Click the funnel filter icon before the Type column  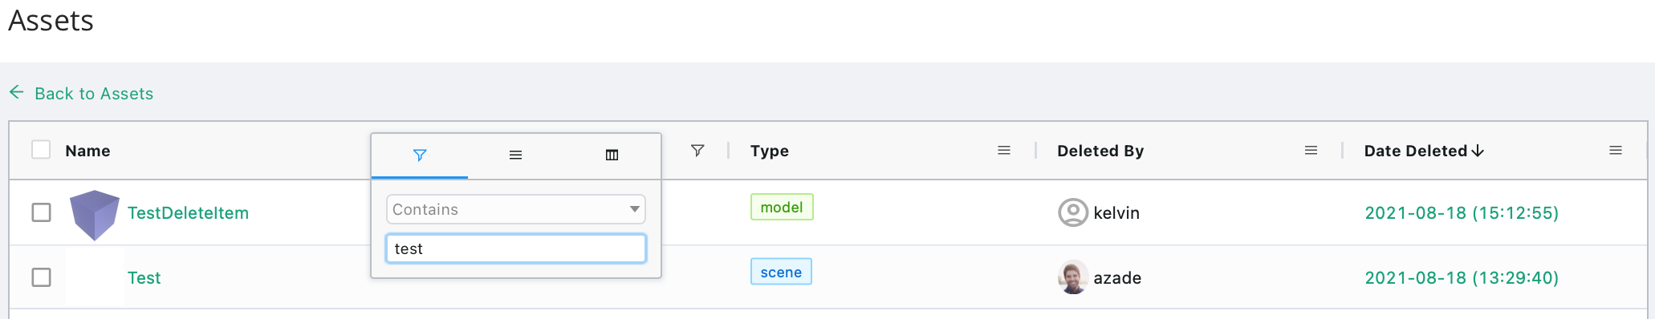[x=697, y=150]
